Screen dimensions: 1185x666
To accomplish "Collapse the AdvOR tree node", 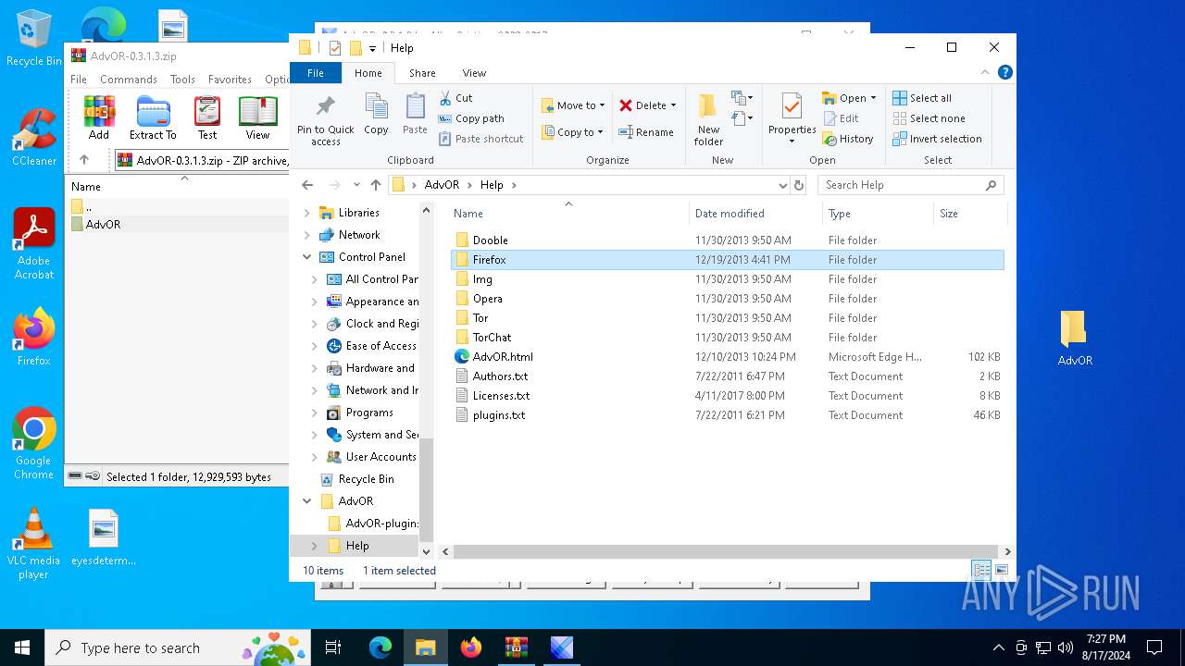I will click(307, 501).
